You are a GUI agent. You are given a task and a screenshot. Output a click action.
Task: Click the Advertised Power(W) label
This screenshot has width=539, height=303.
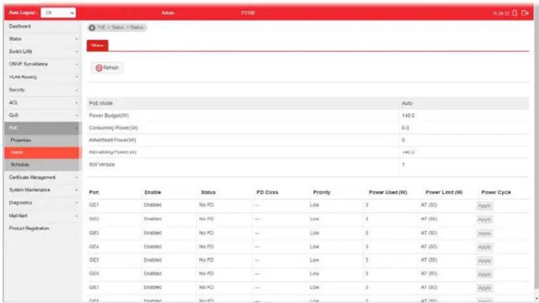click(x=113, y=140)
